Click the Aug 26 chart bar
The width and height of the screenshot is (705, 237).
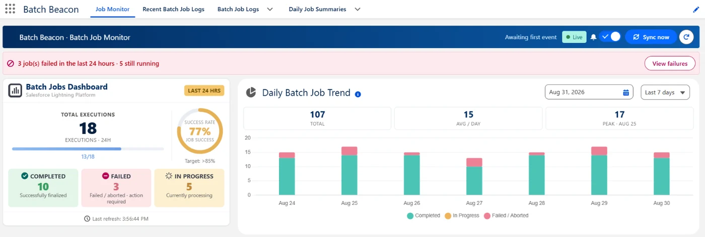(411, 174)
